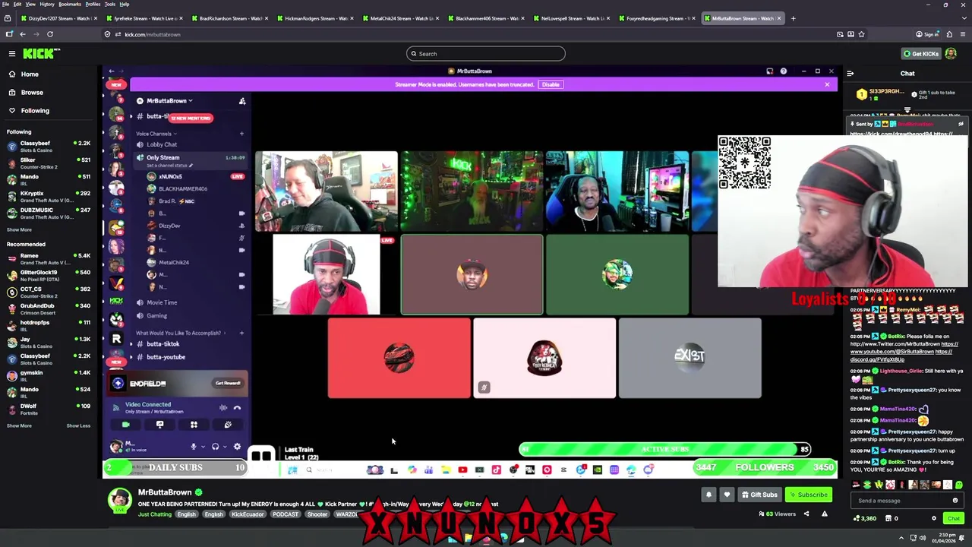List all tabs via the chevron dropdown
Viewport: 972px width, 547px height.
[x=963, y=18]
